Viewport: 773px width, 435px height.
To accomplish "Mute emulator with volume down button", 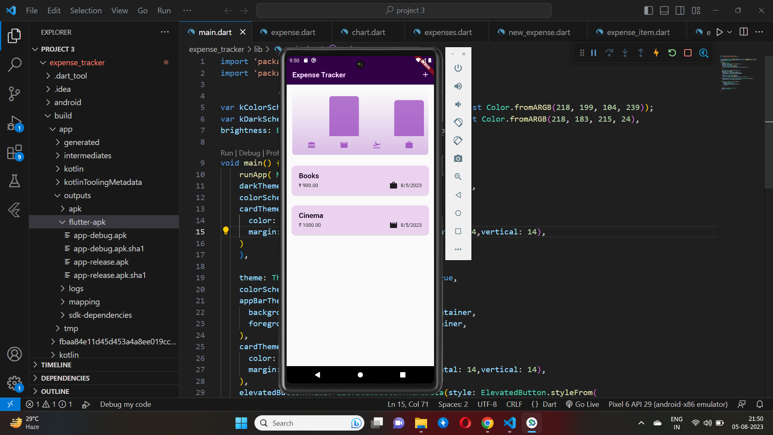I will pyautogui.click(x=458, y=104).
